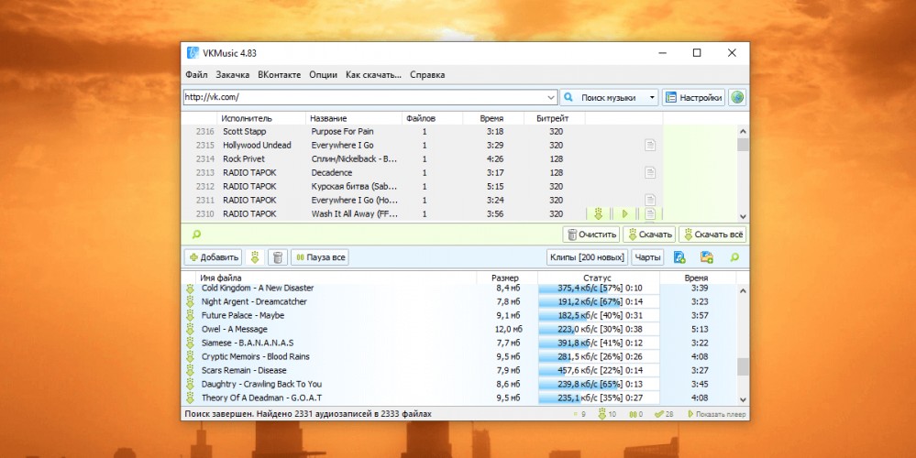Image resolution: width=916 pixels, height=458 pixels.
Task: Click download icon beside Scars Remain - Disease
Action: (190, 370)
